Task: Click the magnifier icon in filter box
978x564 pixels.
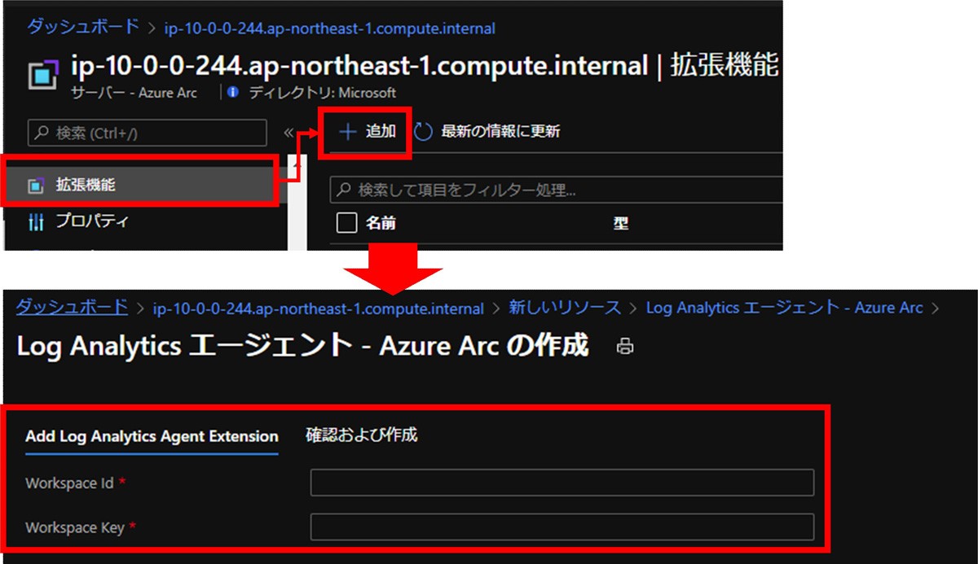Action: pyautogui.click(x=344, y=190)
